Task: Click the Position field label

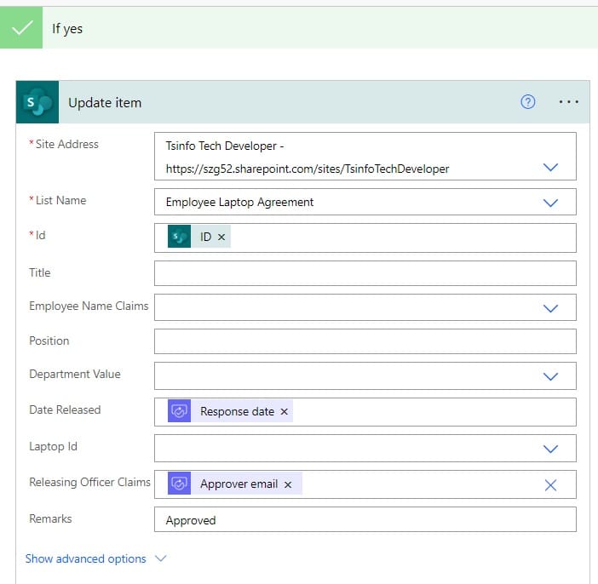Action: pyautogui.click(x=49, y=341)
